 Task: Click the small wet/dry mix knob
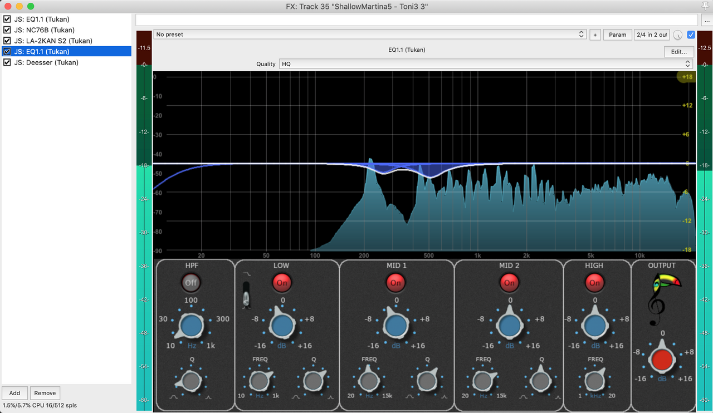677,35
